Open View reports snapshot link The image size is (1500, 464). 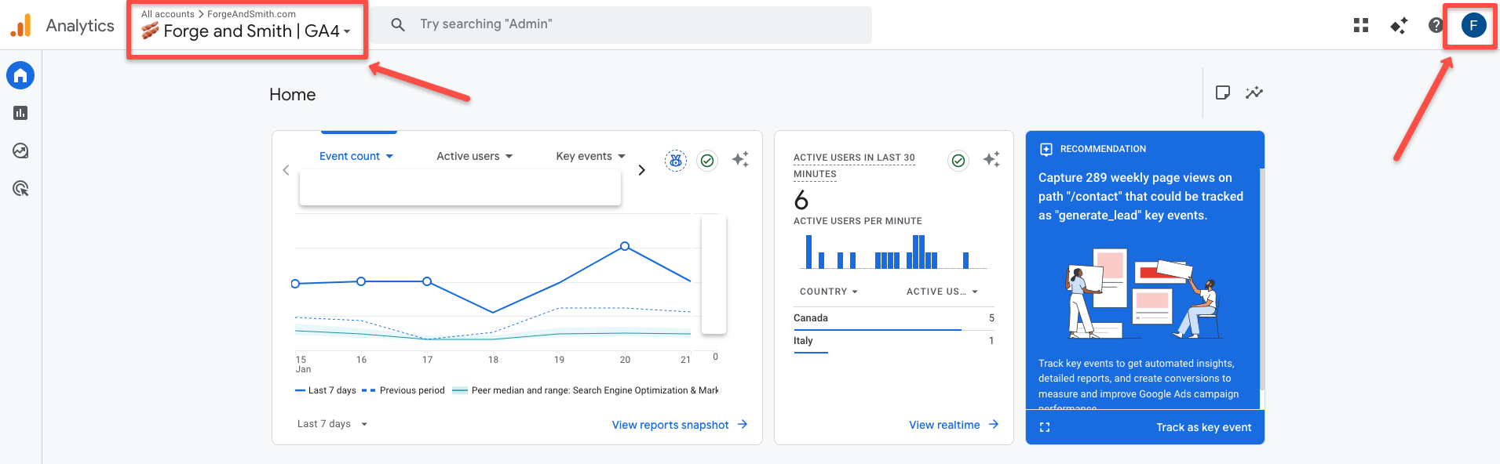(679, 425)
